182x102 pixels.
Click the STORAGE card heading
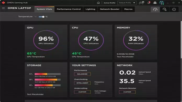[34, 65]
